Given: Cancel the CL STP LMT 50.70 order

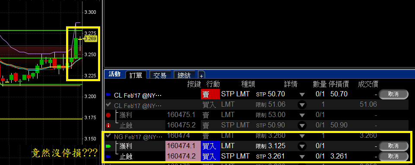Looking at the screenshot, I should point(393,94).
